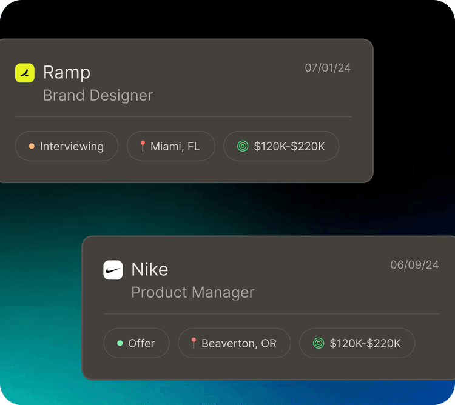The width and height of the screenshot is (455, 405).
Task: Click the Beaverton, OR location pill
Action: click(x=234, y=343)
